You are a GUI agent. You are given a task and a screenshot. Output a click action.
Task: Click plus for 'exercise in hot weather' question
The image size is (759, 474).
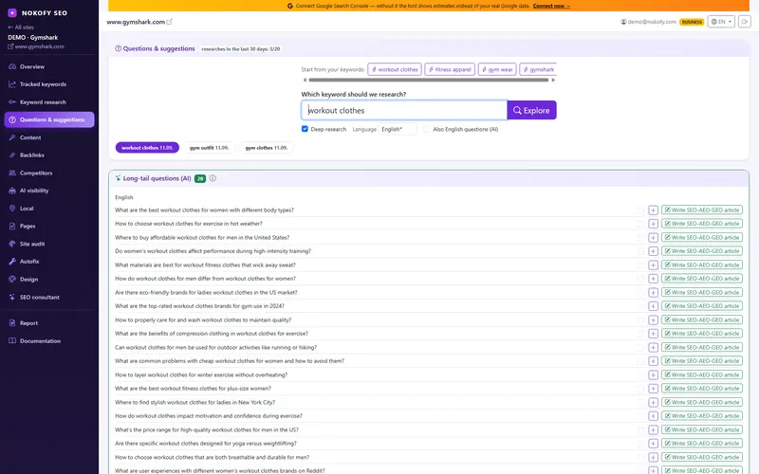click(653, 224)
